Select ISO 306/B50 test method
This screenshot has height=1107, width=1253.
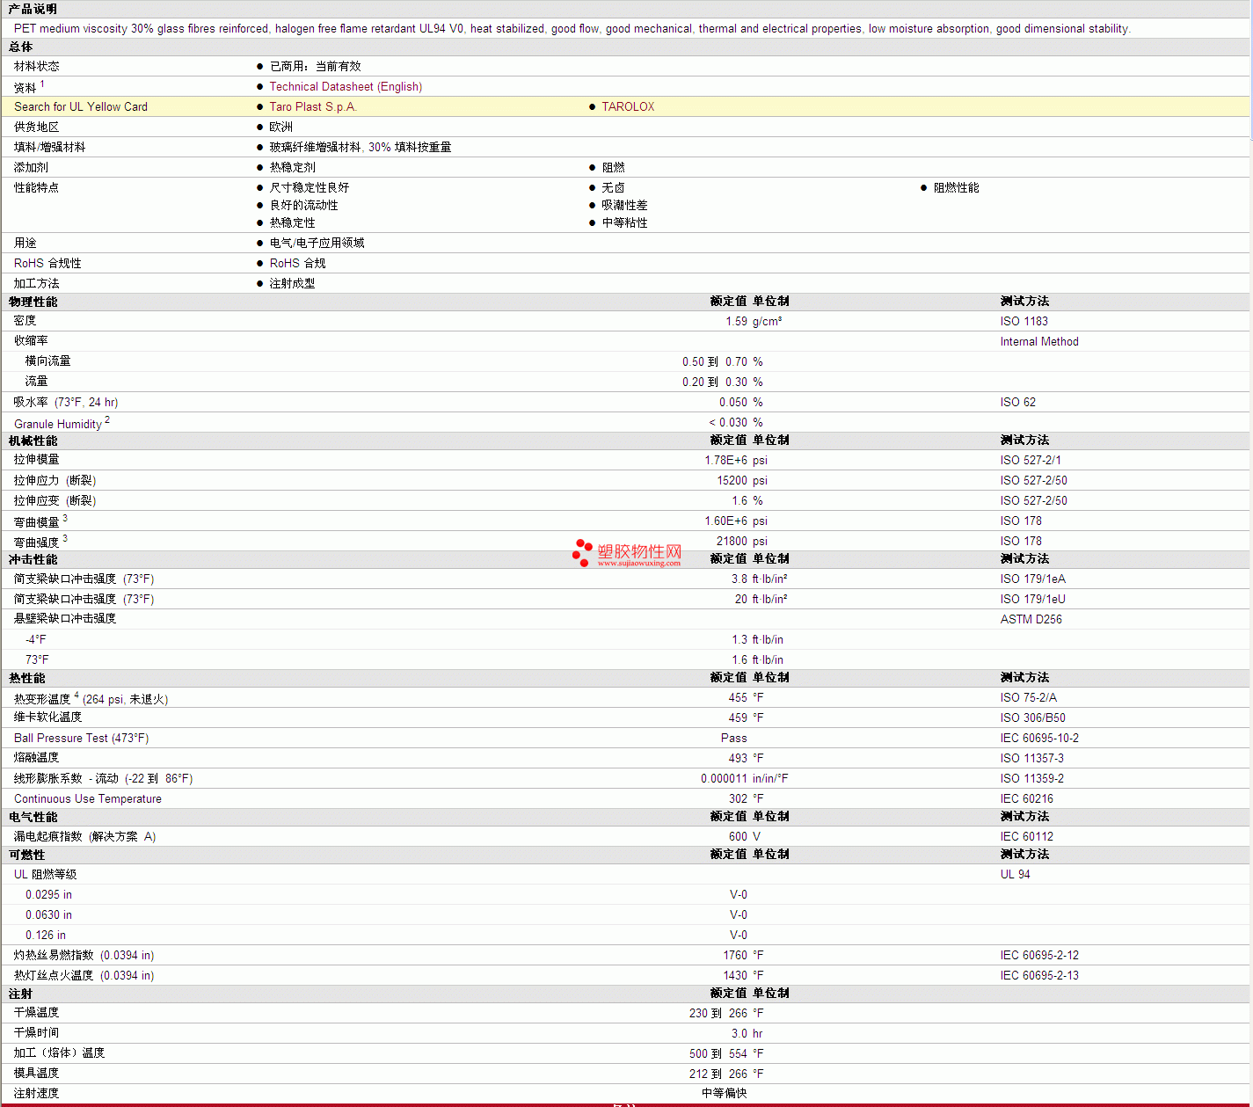point(1032,717)
